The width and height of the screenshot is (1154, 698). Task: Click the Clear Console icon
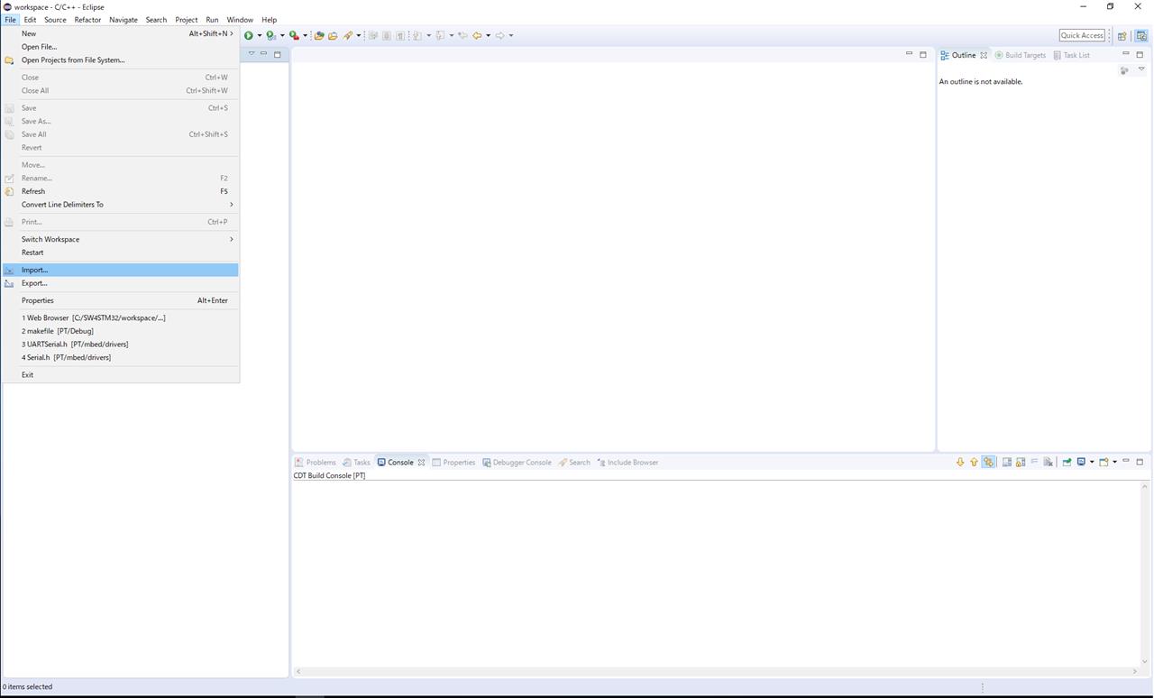click(x=1048, y=462)
